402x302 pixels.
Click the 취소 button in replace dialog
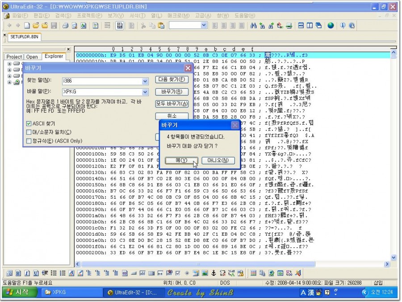coord(172,116)
